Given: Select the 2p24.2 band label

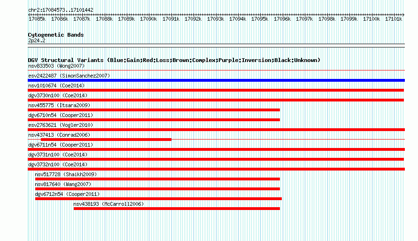Looking at the screenshot, I should click(x=37, y=41).
